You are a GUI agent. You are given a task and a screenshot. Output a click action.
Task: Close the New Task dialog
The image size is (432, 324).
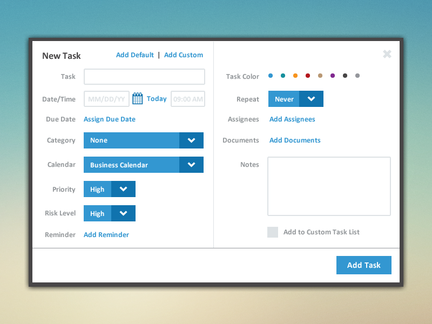(x=387, y=54)
